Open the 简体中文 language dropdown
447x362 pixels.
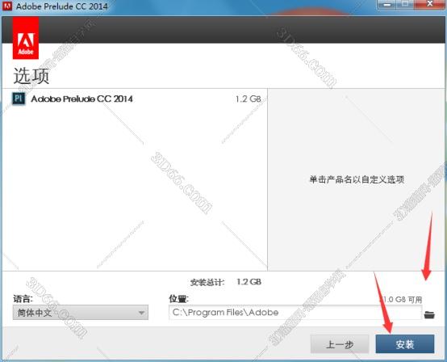click(81, 313)
